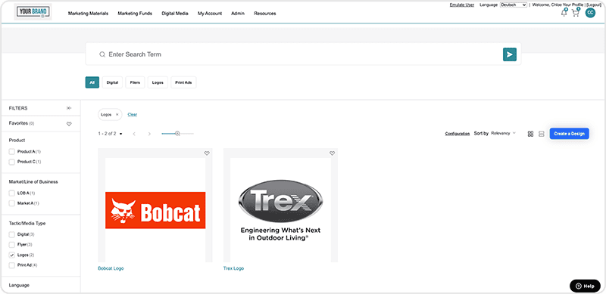Go to previous results page arrow
Image resolution: width=606 pixels, height=294 pixels.
click(134, 134)
